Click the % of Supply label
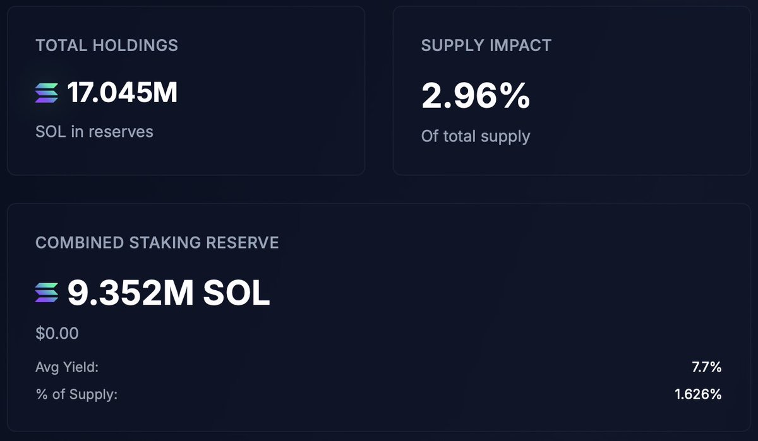 (x=76, y=395)
